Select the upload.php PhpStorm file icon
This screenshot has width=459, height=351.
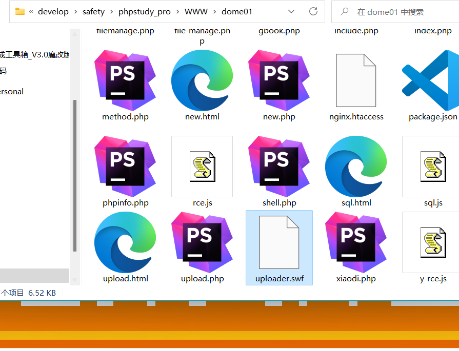(x=202, y=242)
